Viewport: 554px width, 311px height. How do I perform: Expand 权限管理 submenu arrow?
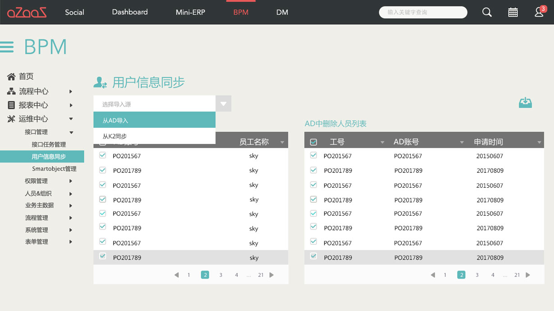coord(71,181)
